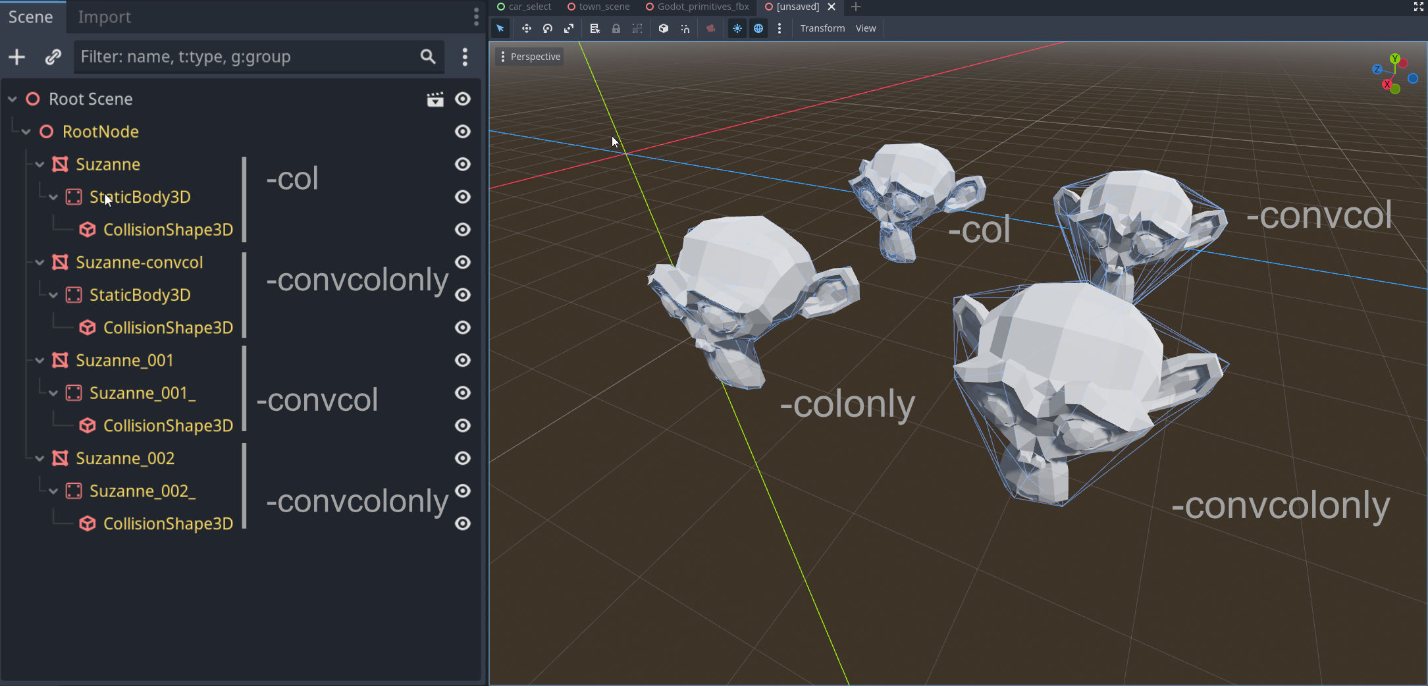Select the RootNode tree item
Screen dimensions: 1428x686
coord(100,132)
